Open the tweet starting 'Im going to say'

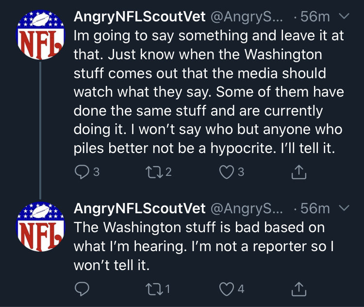pos(209,92)
